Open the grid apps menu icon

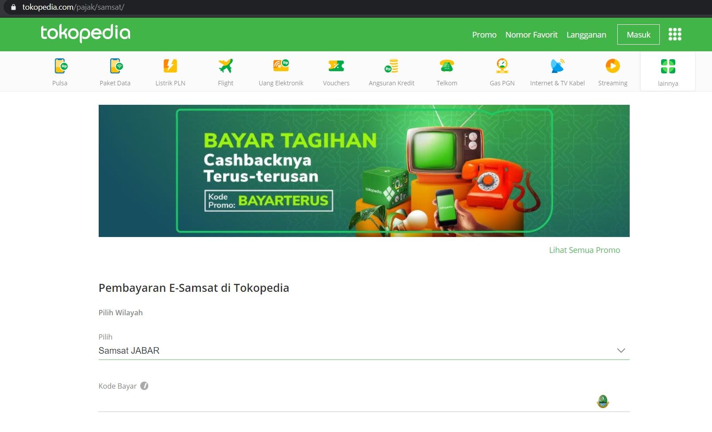click(675, 34)
